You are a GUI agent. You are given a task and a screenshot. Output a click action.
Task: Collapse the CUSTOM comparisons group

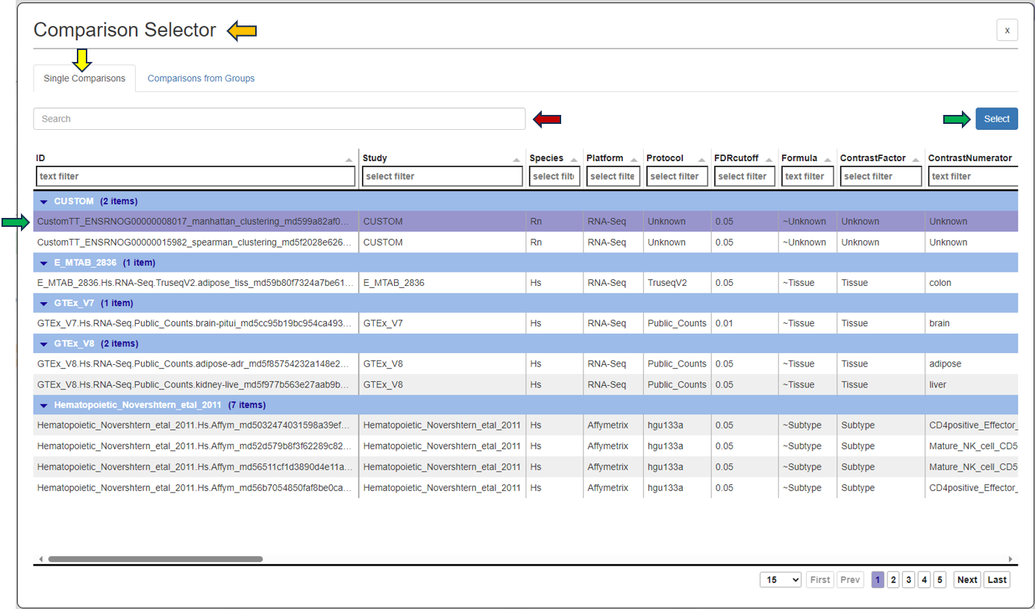(x=43, y=201)
